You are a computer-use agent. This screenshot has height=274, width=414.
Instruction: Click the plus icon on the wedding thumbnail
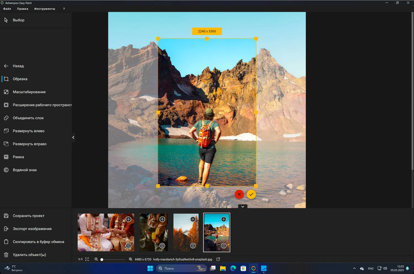[129, 219]
